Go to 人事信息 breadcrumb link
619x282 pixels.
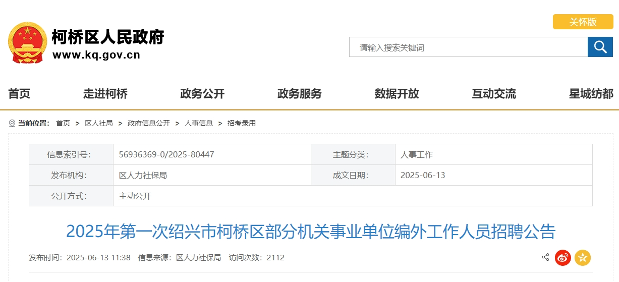[199, 123]
